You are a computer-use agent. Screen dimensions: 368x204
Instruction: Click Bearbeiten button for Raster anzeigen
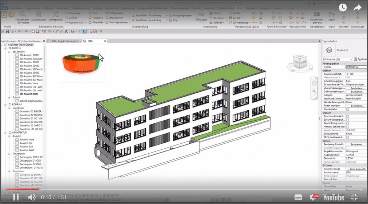356,106
